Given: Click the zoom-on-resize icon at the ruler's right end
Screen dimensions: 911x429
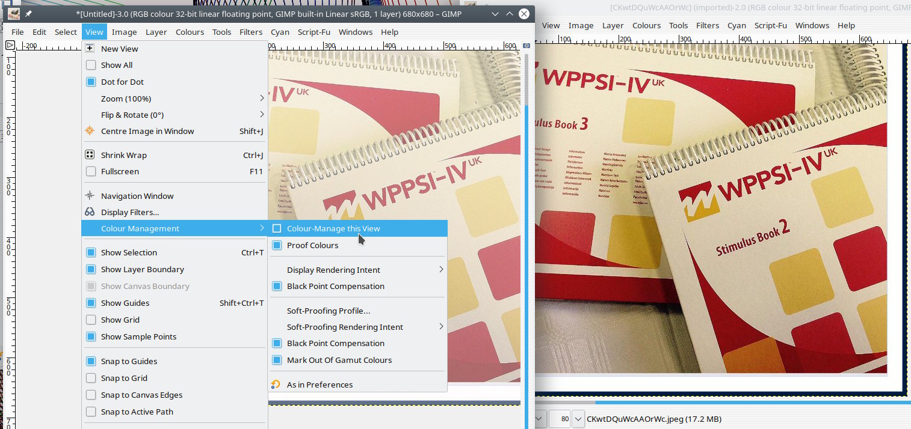Looking at the screenshot, I should point(527,46).
